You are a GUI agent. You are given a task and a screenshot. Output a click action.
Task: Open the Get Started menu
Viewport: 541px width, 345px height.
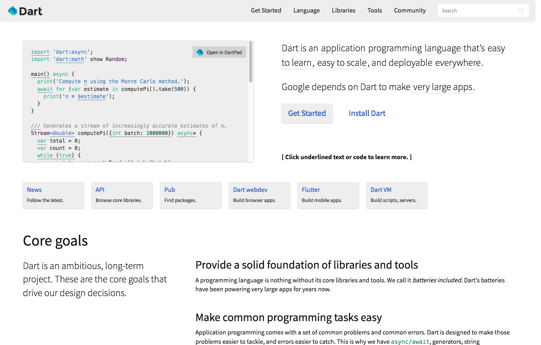point(266,11)
